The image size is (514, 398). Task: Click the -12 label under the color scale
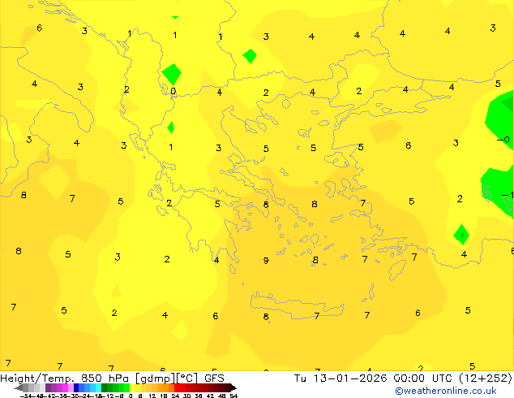108,396
